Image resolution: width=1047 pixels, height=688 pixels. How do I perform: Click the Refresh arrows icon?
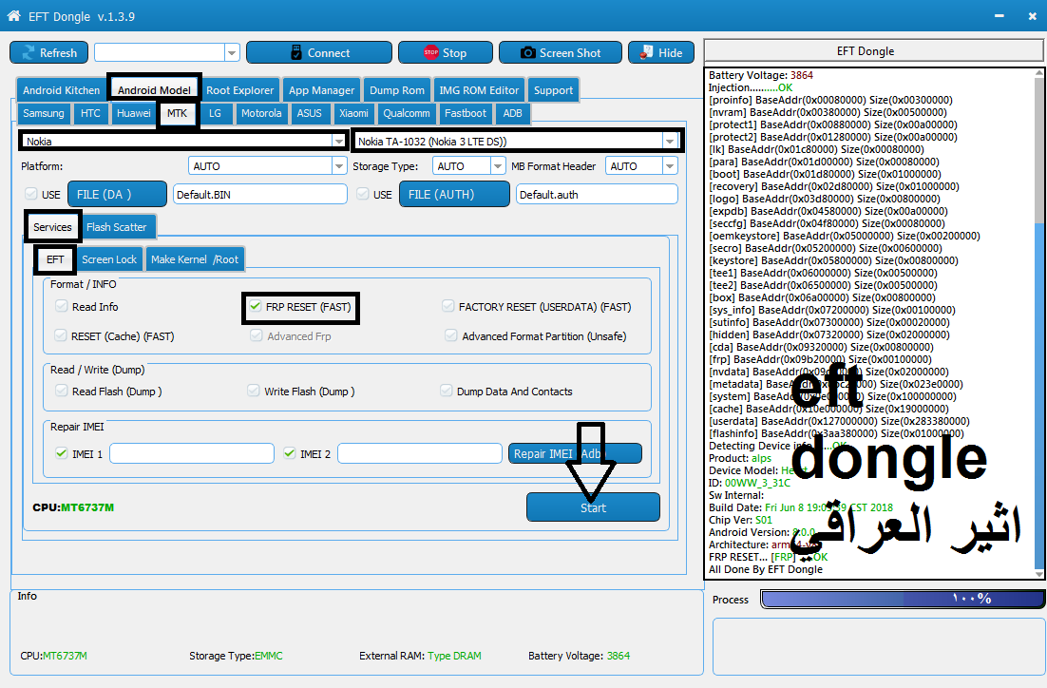point(29,53)
